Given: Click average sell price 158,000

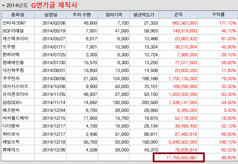Looking at the screenshot, I should tap(150, 142).
